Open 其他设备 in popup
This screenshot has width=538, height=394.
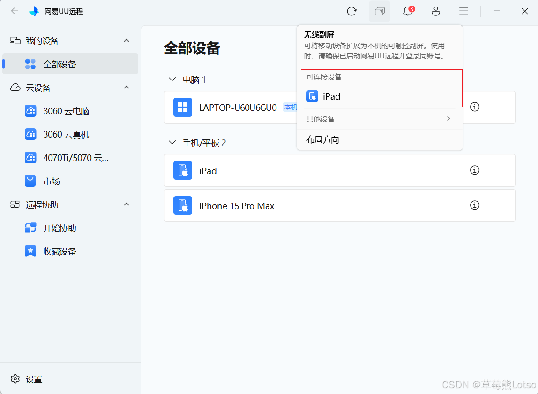(x=380, y=119)
